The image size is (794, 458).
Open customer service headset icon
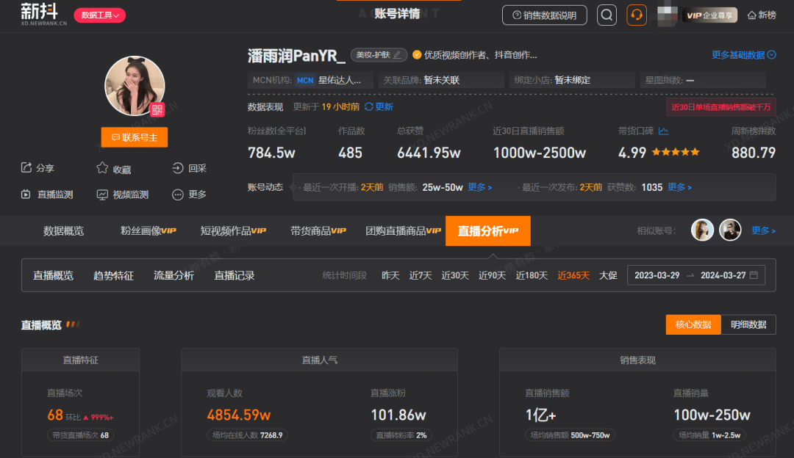click(637, 15)
